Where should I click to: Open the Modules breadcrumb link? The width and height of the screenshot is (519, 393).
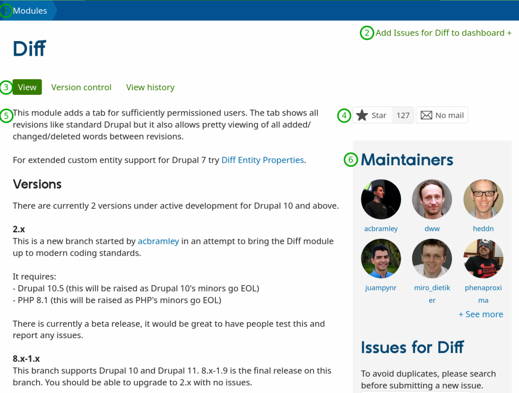pos(30,11)
